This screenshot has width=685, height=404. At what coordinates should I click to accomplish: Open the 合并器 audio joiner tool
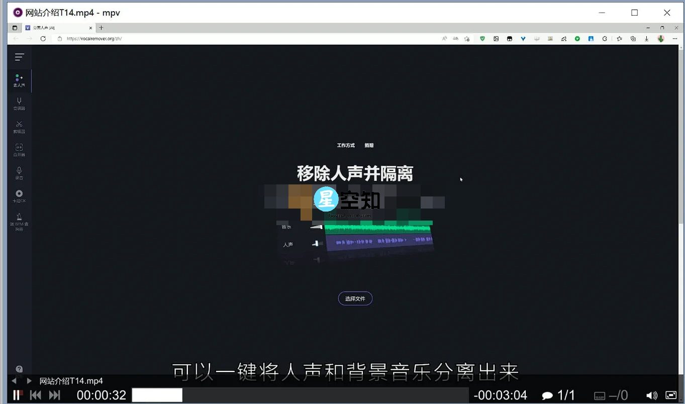[x=19, y=150]
